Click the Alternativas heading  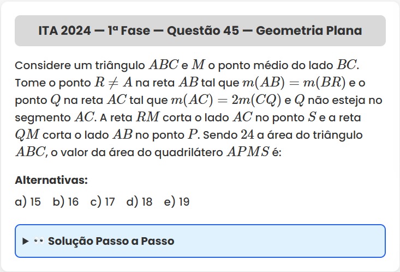tap(51, 180)
